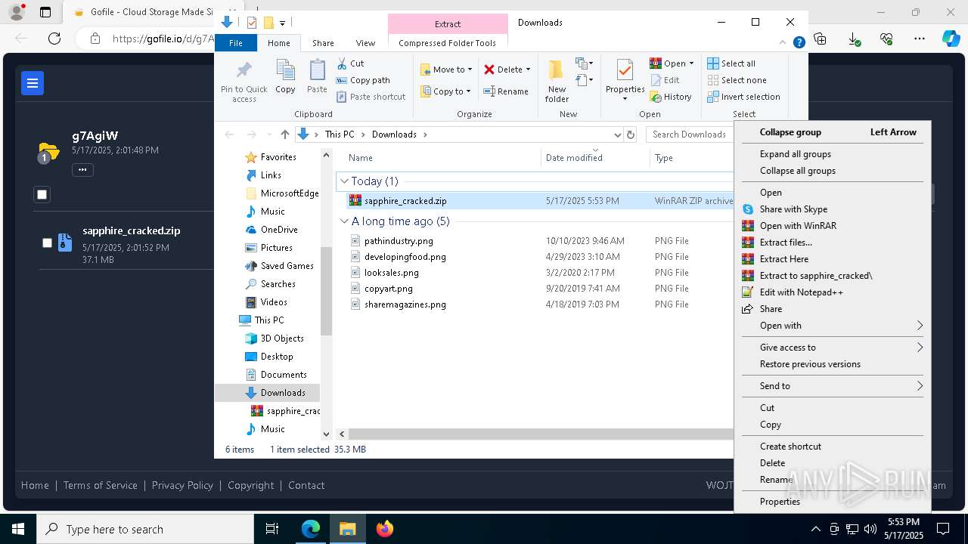Choose Extract to sapphire_cracked\

pyautogui.click(x=832, y=276)
